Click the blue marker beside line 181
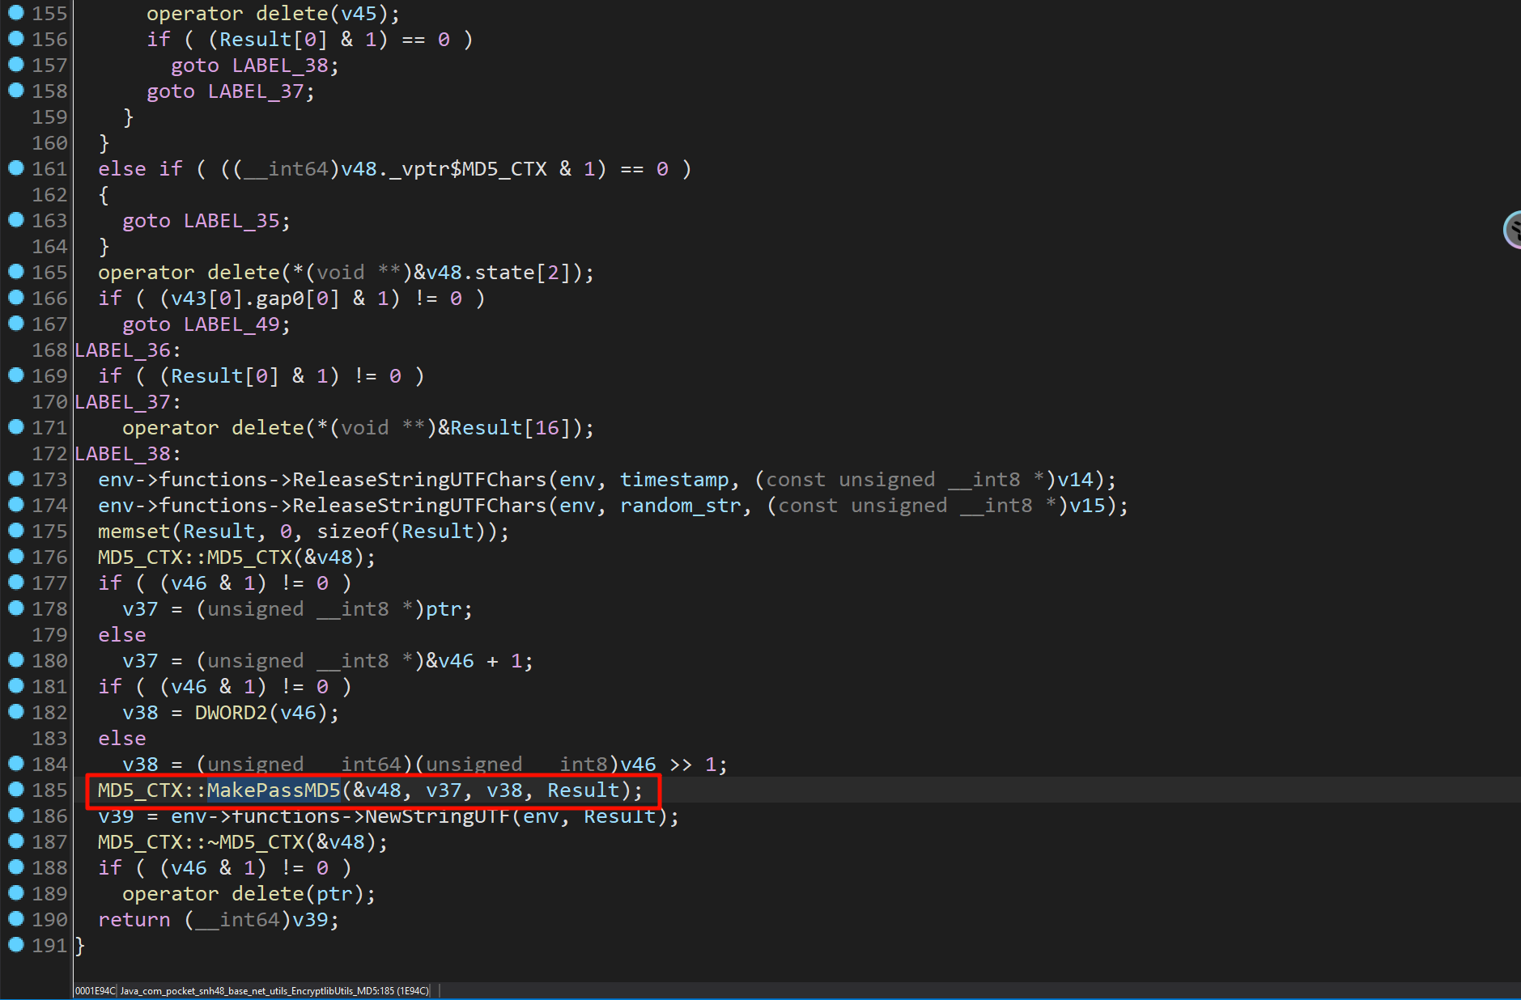Image resolution: width=1521 pixels, height=1000 pixels. click(15, 685)
